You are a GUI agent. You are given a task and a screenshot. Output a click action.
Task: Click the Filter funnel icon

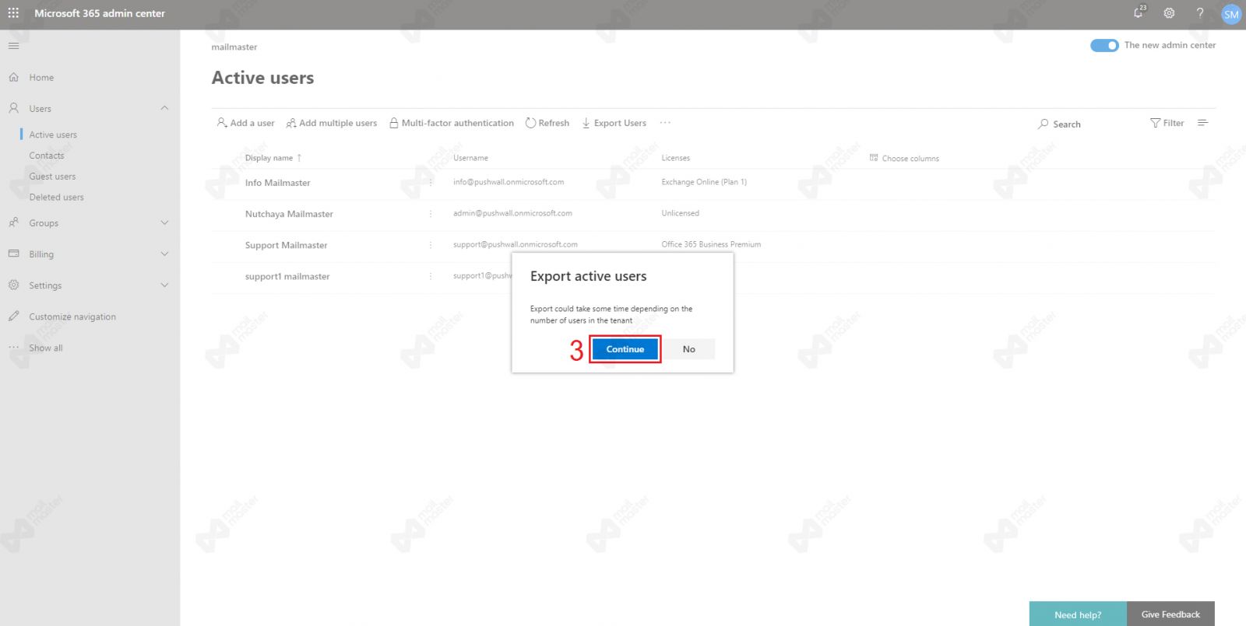pos(1155,123)
